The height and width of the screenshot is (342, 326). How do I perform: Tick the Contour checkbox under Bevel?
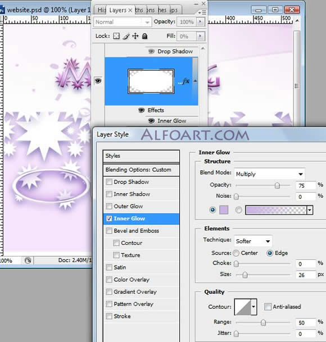tap(116, 243)
